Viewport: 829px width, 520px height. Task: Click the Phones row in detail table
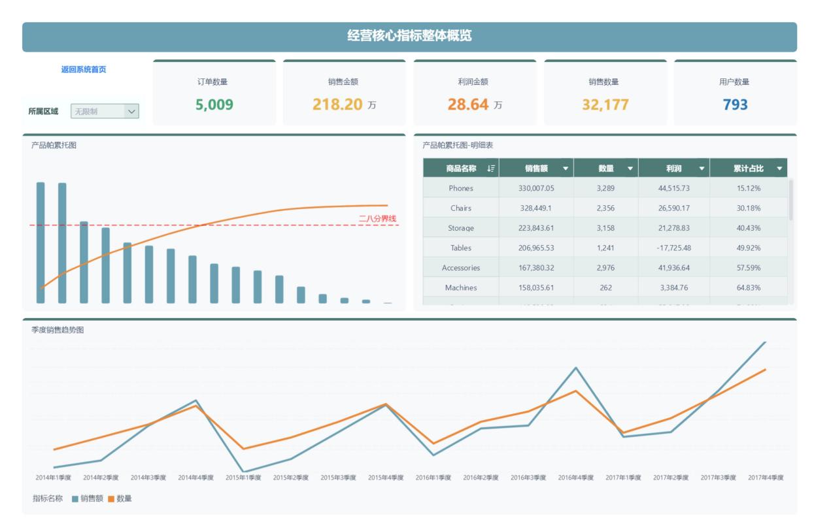point(605,188)
